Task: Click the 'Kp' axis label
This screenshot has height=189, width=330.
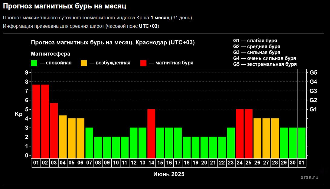Action: pyautogui.click(x=19, y=114)
